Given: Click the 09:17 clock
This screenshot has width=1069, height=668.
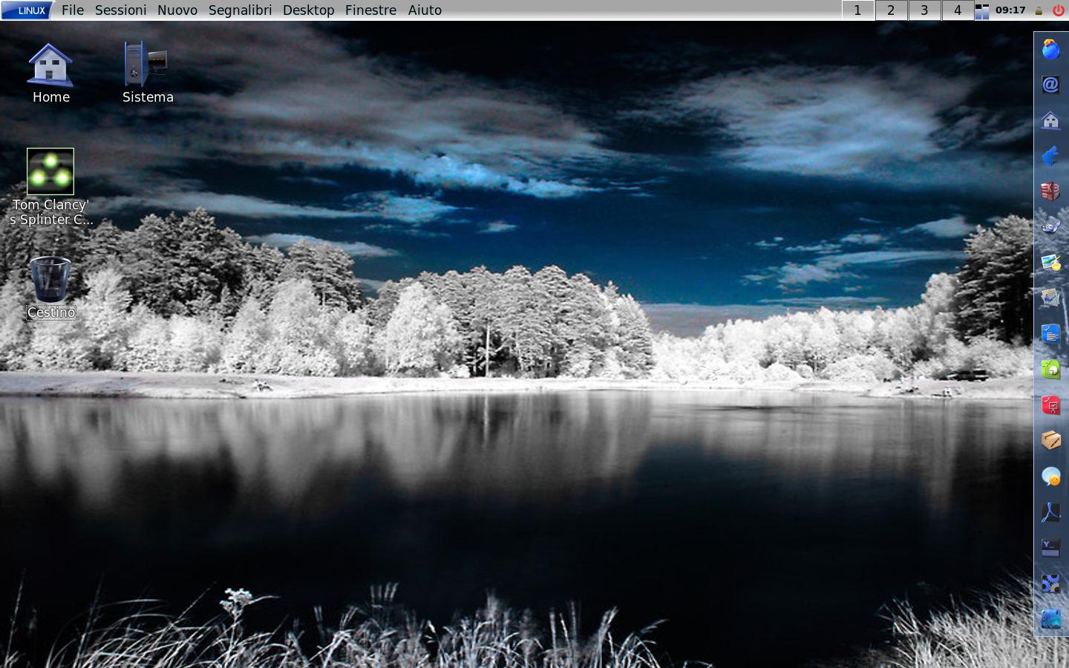Looking at the screenshot, I should [x=1010, y=10].
